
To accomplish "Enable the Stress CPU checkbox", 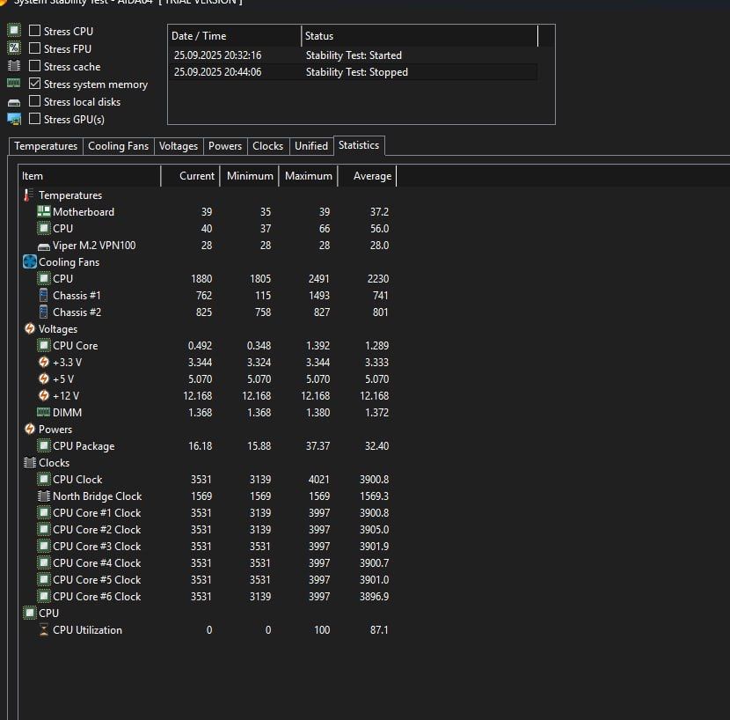I will point(34,31).
